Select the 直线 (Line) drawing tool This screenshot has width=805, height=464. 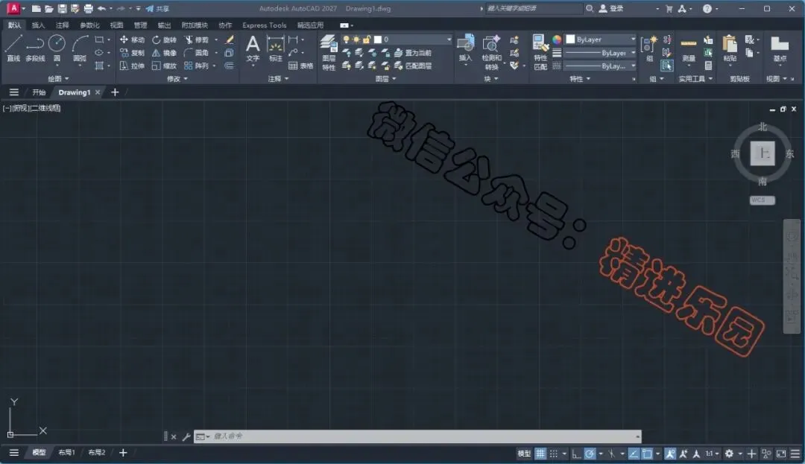(13, 48)
